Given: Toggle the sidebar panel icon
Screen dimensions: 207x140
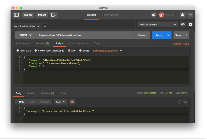Looking at the screenshot, I should [16, 15].
